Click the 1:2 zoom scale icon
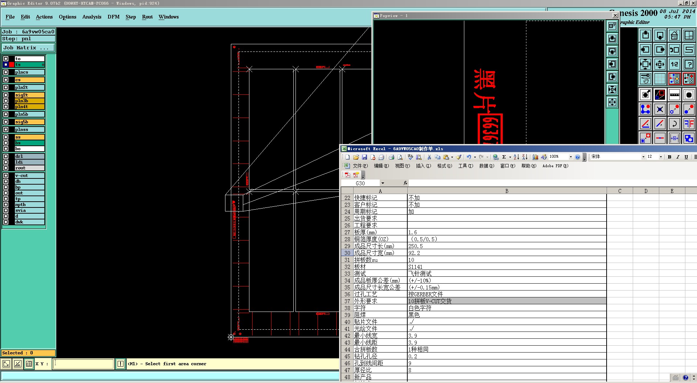The image size is (697, 383). 674,64
